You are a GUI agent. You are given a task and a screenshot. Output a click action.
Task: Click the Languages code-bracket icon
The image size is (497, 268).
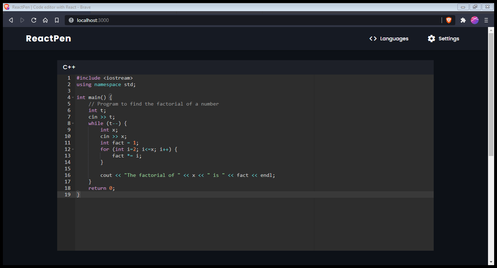point(373,39)
